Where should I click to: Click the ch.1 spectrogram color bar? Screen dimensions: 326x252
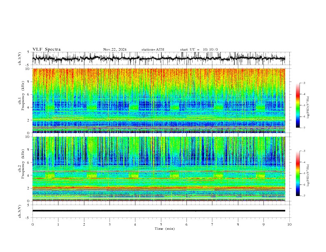tap(298, 105)
